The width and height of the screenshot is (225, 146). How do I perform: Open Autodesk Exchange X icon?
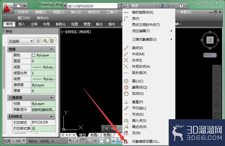click(x=162, y=6)
